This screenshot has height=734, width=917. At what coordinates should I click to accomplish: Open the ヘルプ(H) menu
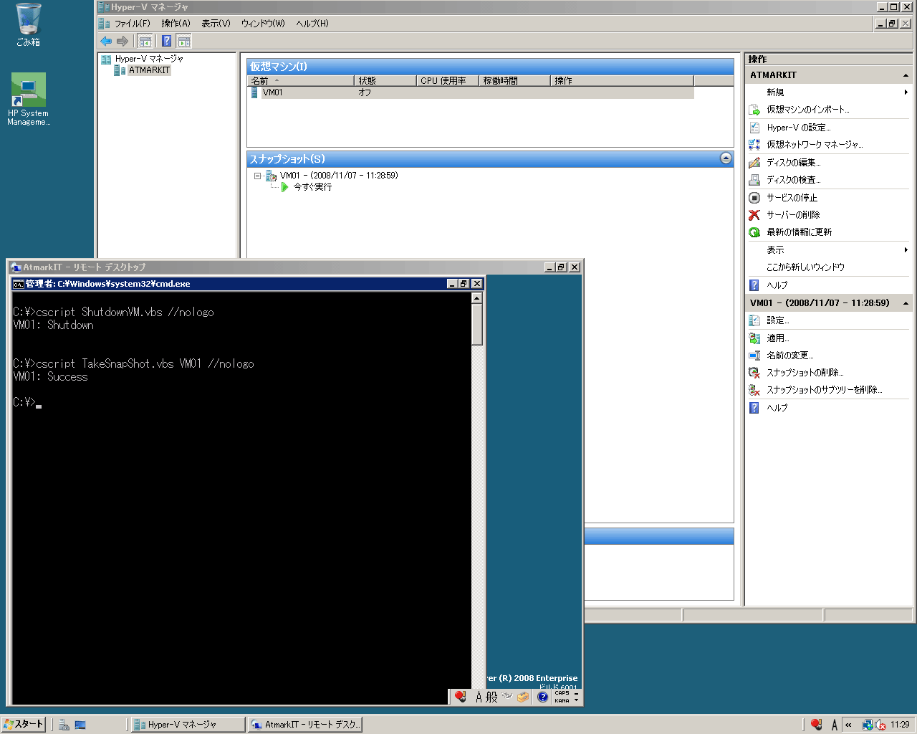[x=312, y=24]
